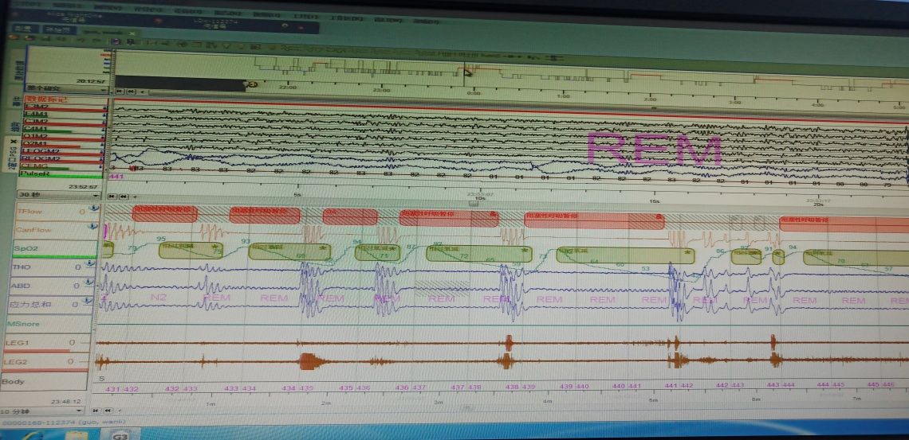
Task: Click rewind button in 10 分钟 pane
Action: pyautogui.click(x=108, y=411)
